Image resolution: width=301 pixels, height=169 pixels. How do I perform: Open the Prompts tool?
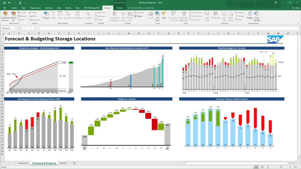point(46,15)
